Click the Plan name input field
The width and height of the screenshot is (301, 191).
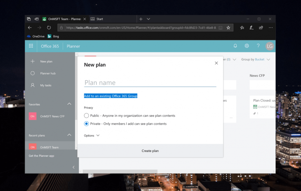(x=150, y=83)
